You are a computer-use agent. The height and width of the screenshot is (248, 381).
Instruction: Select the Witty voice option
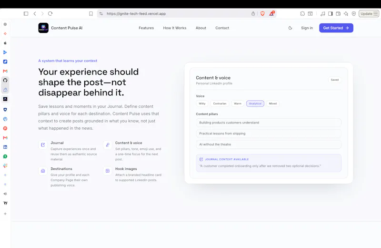coord(202,103)
